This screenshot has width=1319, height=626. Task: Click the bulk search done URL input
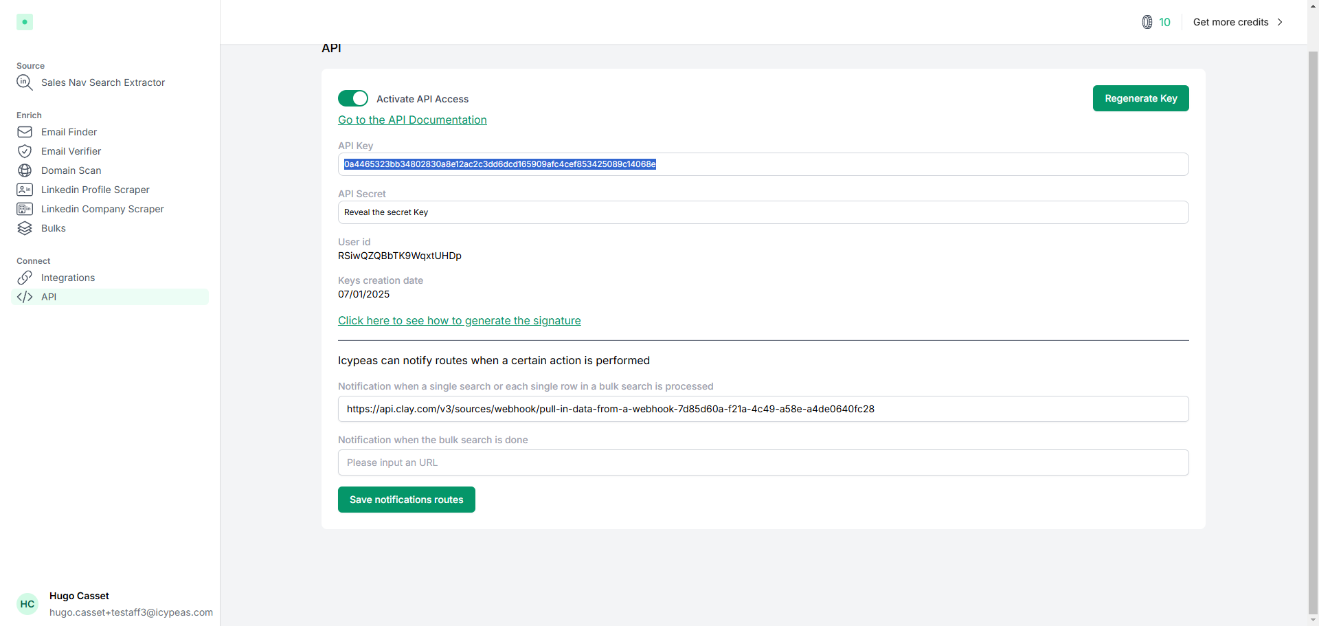763,462
